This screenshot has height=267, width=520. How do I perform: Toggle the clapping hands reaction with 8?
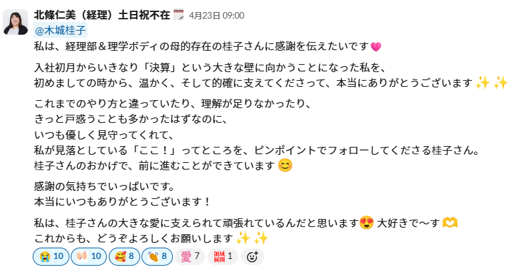pos(157,257)
